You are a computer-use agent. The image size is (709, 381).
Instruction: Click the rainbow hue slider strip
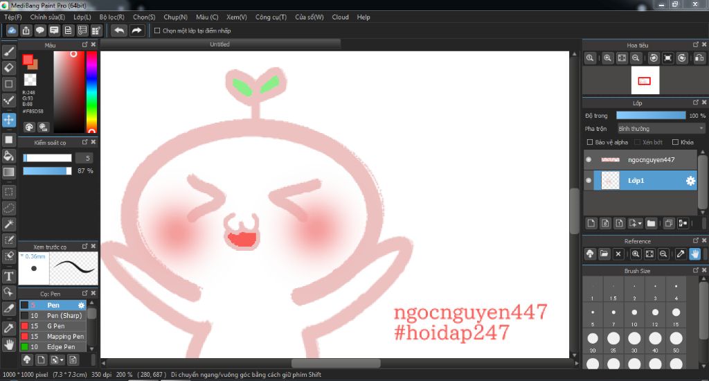91,92
